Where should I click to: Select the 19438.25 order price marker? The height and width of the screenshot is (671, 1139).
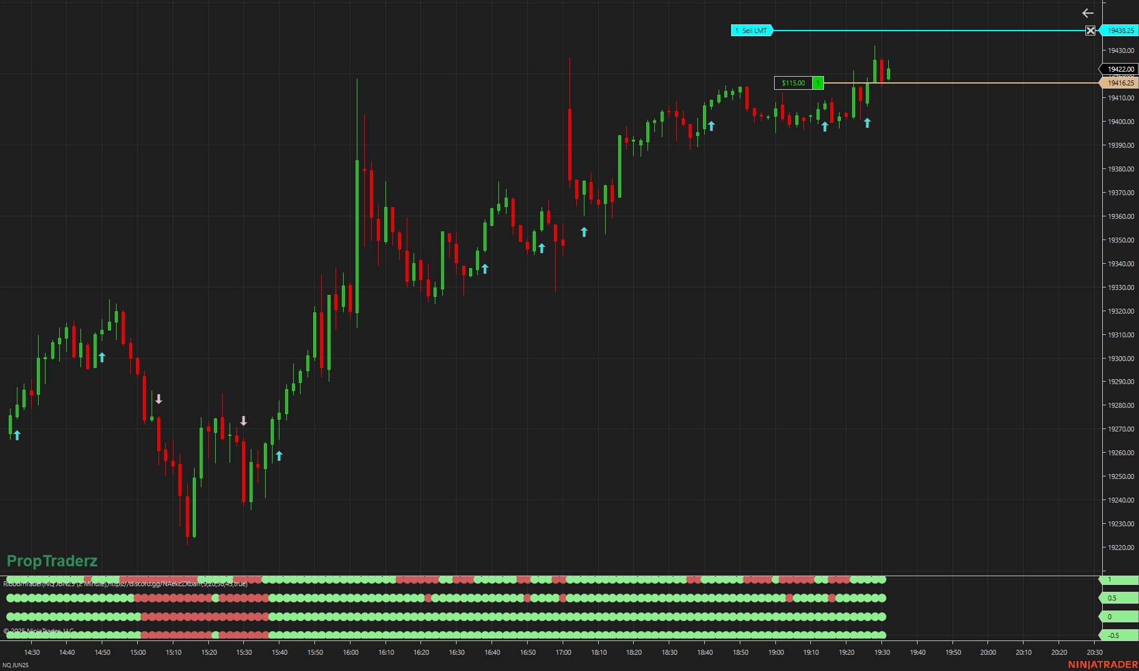click(x=1121, y=30)
